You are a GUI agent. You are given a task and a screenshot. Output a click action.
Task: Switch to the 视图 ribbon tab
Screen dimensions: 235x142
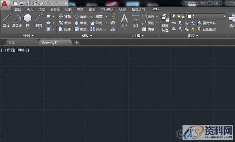click(68, 9)
